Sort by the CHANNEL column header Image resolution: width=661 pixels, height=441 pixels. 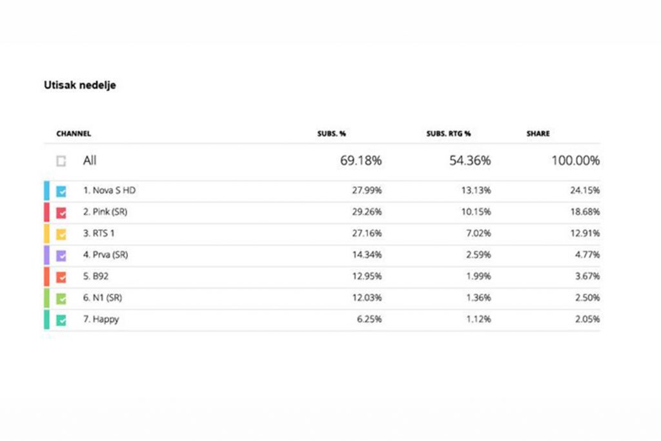pyautogui.click(x=74, y=134)
